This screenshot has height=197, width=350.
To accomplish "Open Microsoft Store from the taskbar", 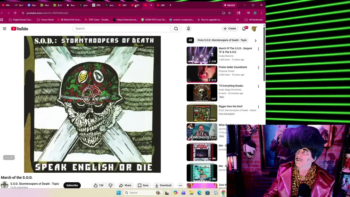I will click(x=208, y=193).
